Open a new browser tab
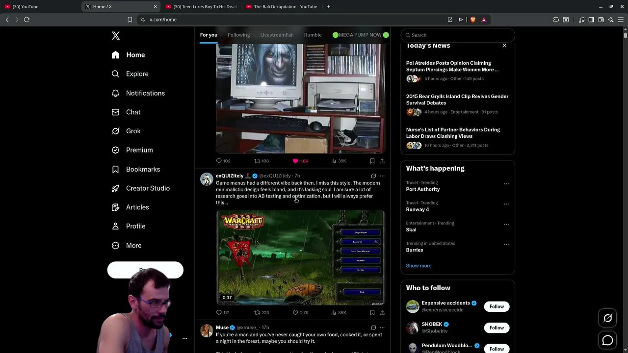Image resolution: width=628 pixels, height=353 pixels. pos(328,6)
